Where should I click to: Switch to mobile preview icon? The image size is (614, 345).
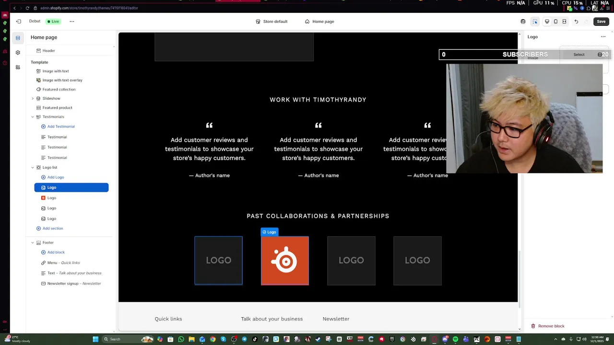point(555,22)
